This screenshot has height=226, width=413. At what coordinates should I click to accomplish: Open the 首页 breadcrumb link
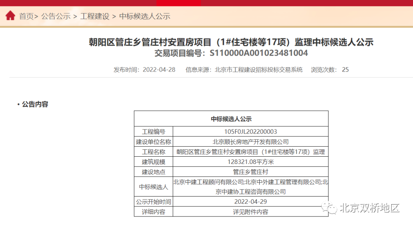coord(26,16)
